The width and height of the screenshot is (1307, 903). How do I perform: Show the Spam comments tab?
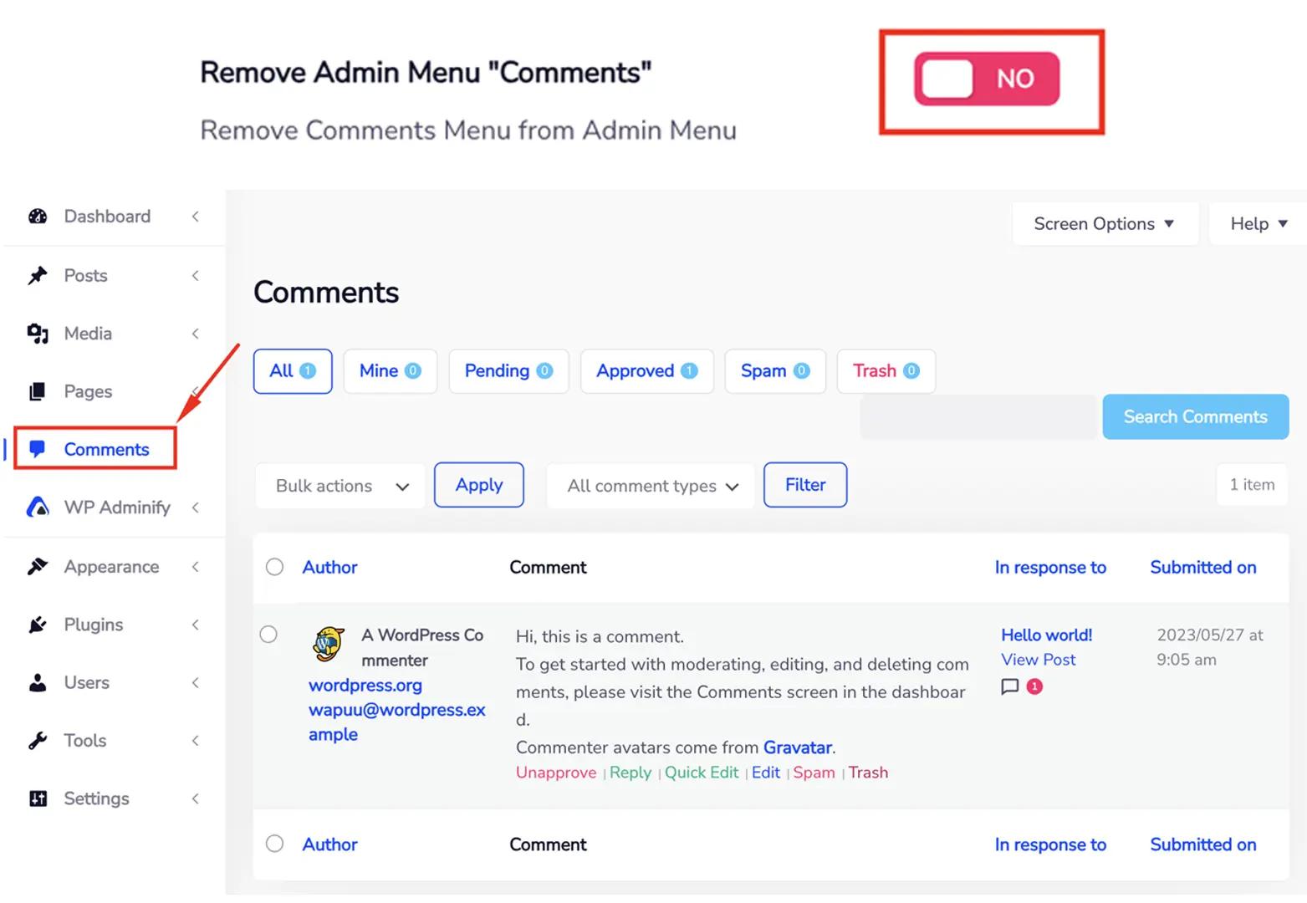(x=775, y=371)
